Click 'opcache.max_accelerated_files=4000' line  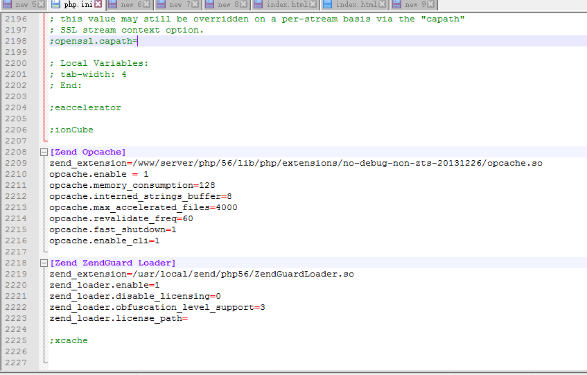tap(143, 208)
